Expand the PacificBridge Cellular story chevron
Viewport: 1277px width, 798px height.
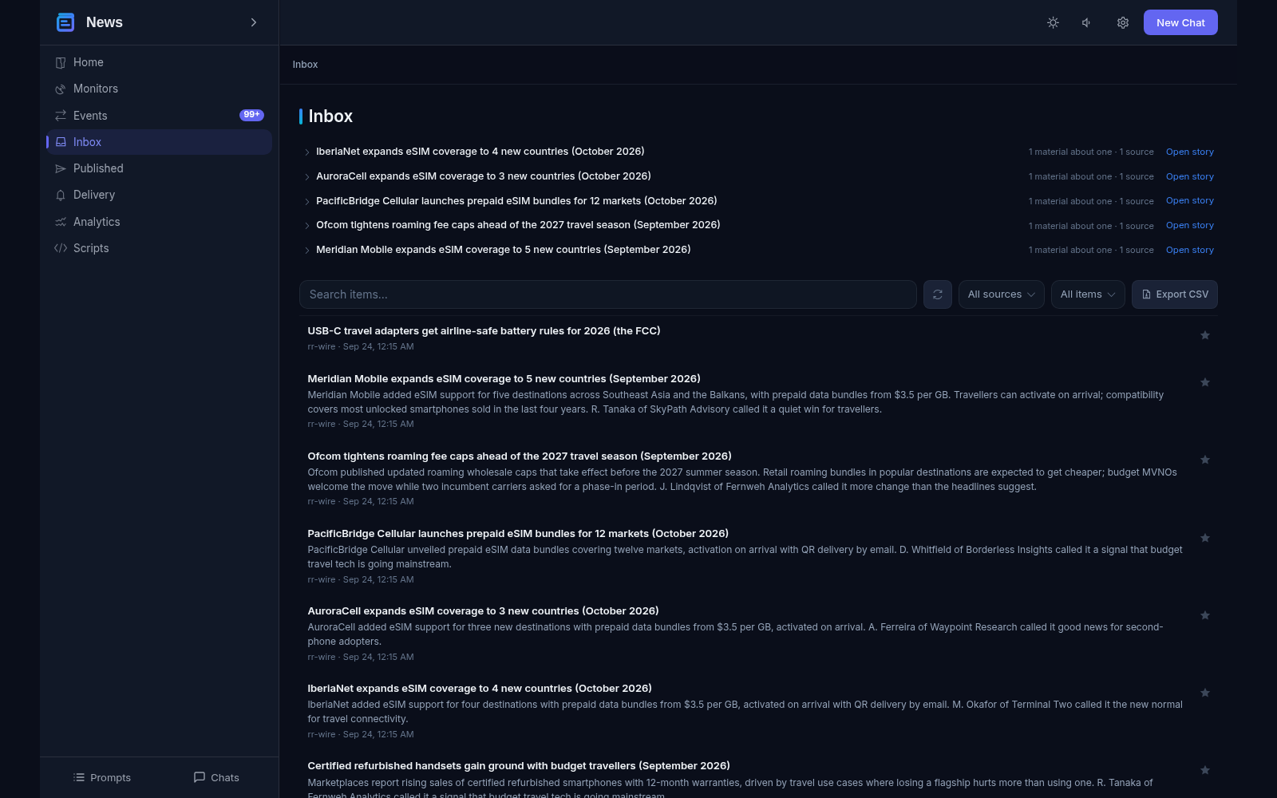(x=306, y=202)
